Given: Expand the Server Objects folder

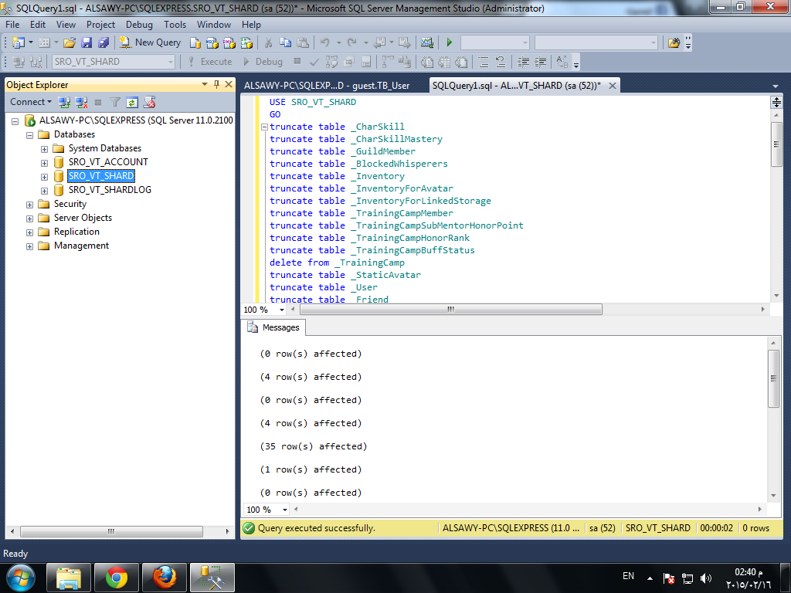Looking at the screenshot, I should click(x=30, y=219).
